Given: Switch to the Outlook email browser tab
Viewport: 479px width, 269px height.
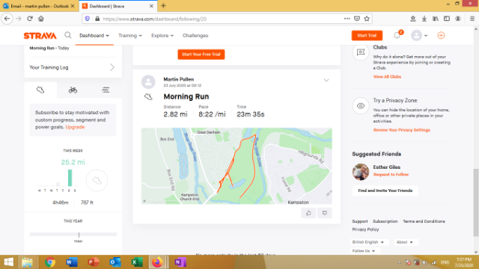Looking at the screenshot, I should (39, 6).
